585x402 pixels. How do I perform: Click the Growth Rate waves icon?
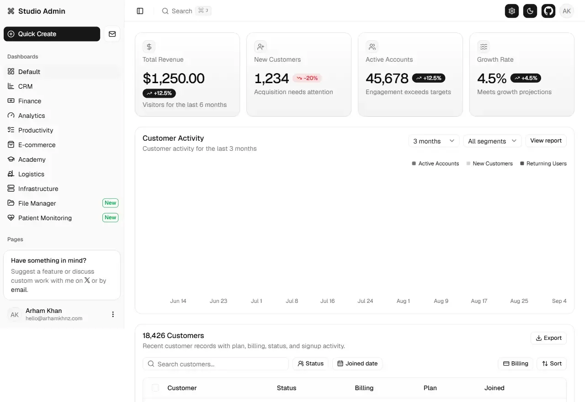(484, 47)
